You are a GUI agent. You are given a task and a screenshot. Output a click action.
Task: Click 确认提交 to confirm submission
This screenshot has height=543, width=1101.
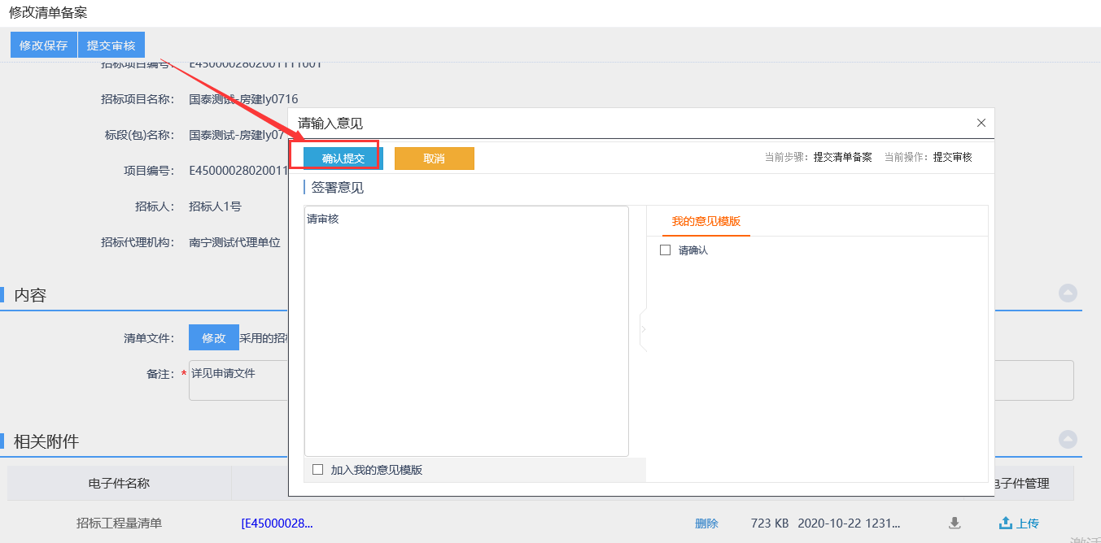(343, 159)
